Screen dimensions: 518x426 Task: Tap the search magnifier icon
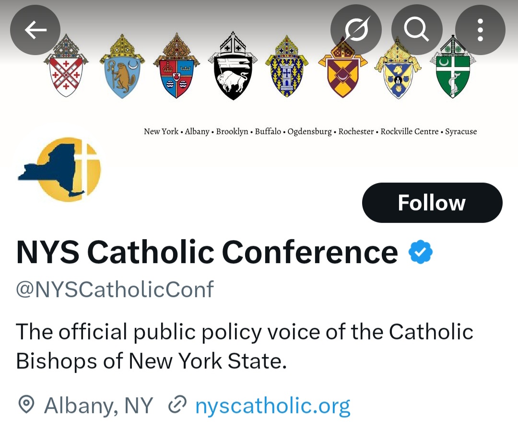(416, 30)
